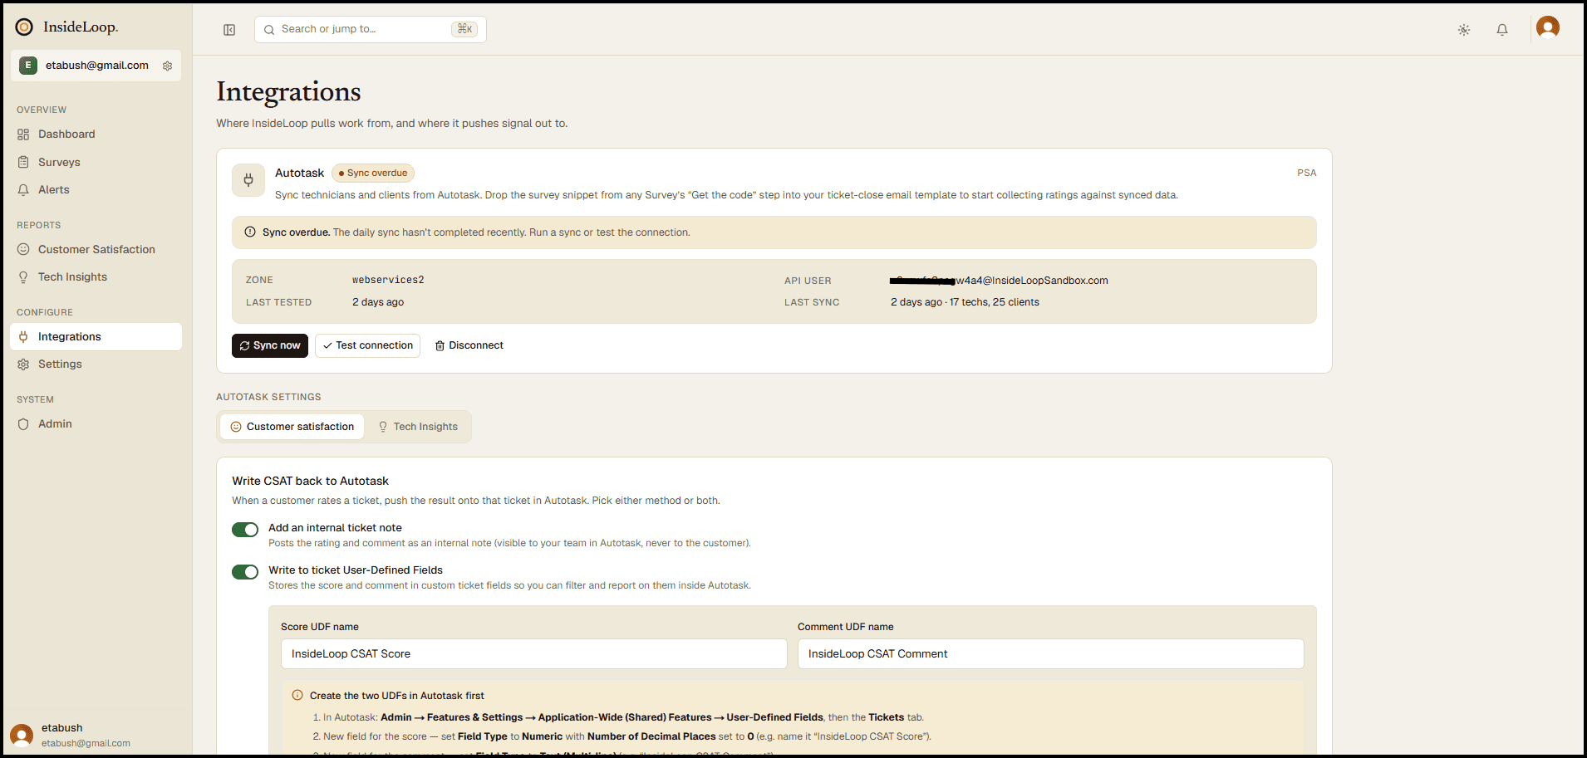Click the InsideLoopSandbox.com API user value

point(999,281)
